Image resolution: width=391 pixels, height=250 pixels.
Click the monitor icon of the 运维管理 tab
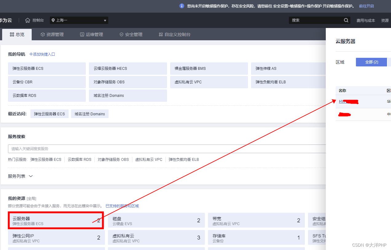tap(82, 34)
